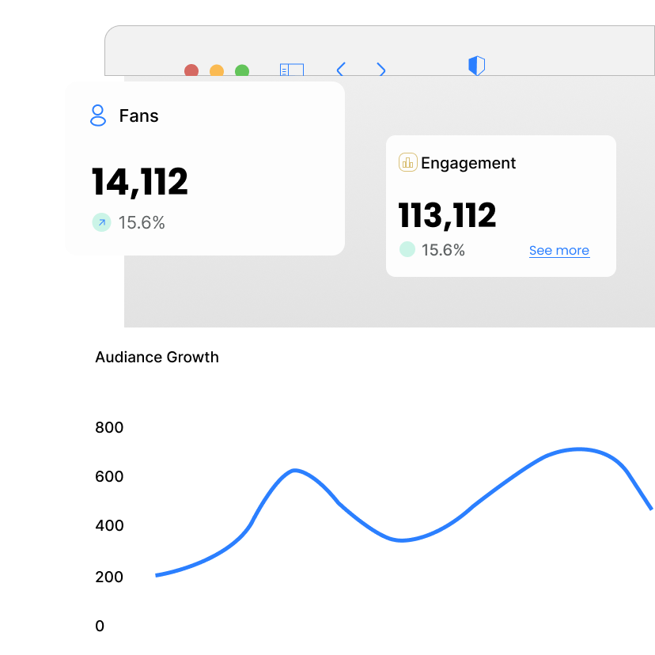Click the Engagement count 113,112
655x655 pixels.
pos(446,215)
